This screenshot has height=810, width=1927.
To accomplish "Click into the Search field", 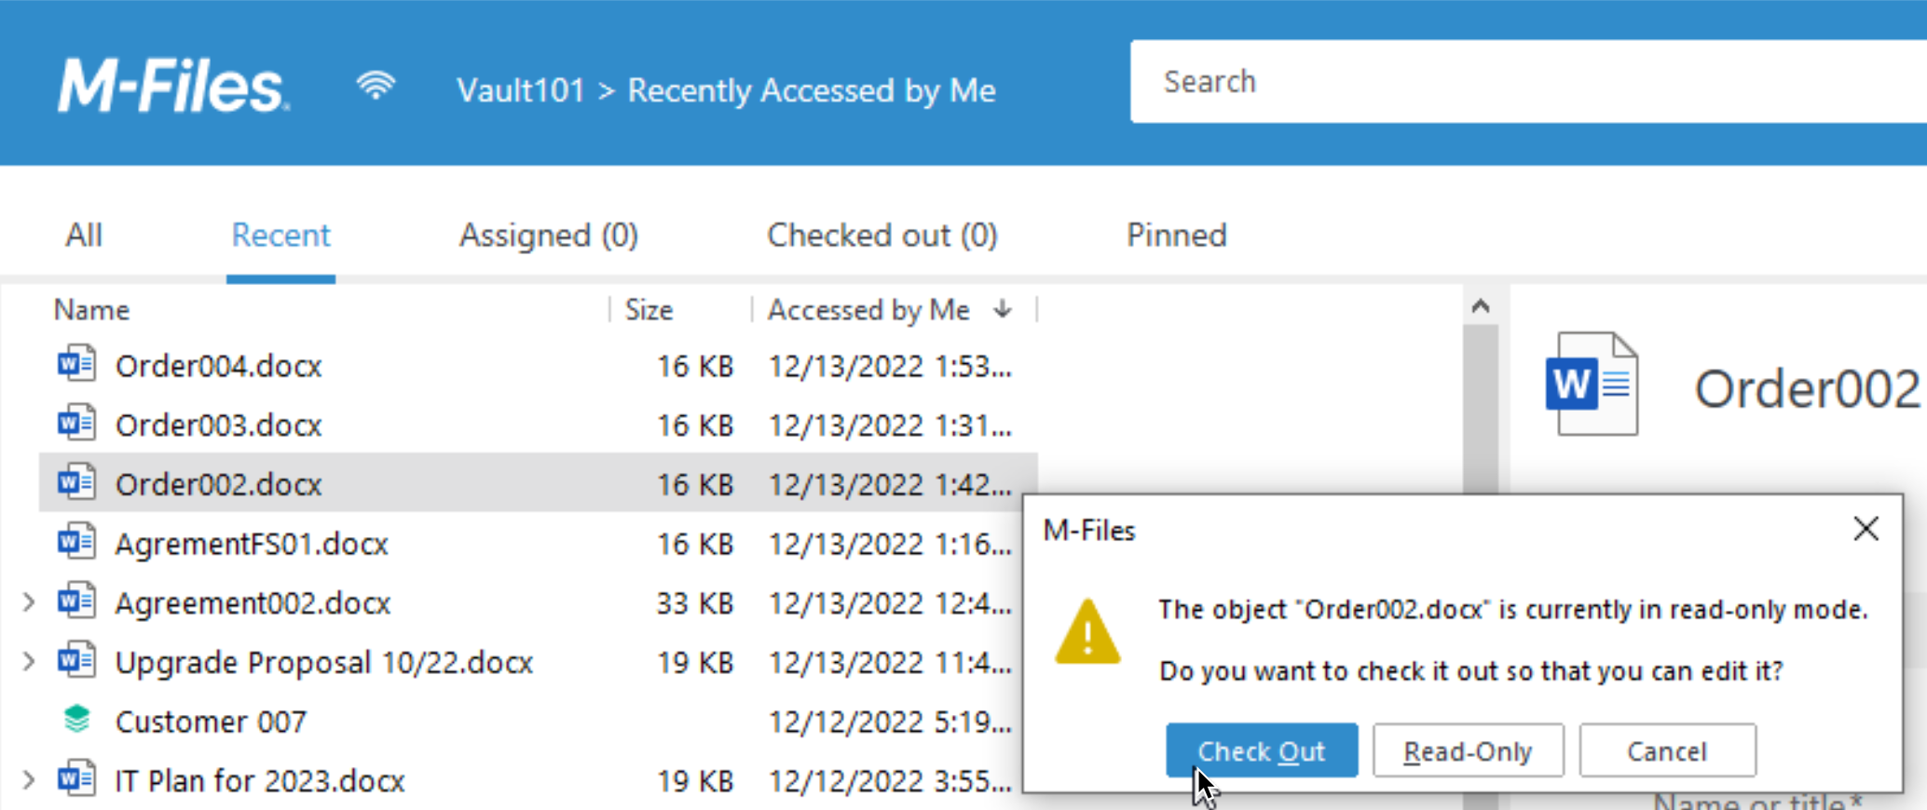I will 1528,81.
